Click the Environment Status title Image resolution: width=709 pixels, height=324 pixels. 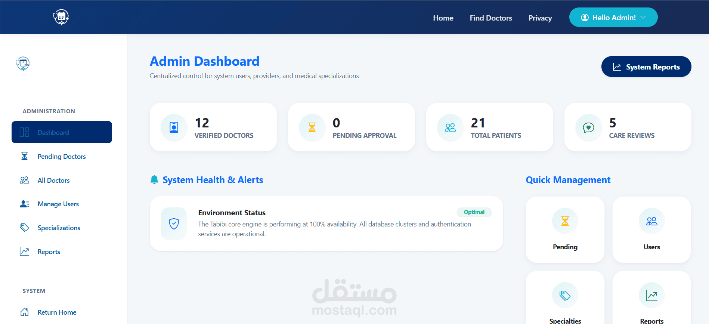pos(232,213)
